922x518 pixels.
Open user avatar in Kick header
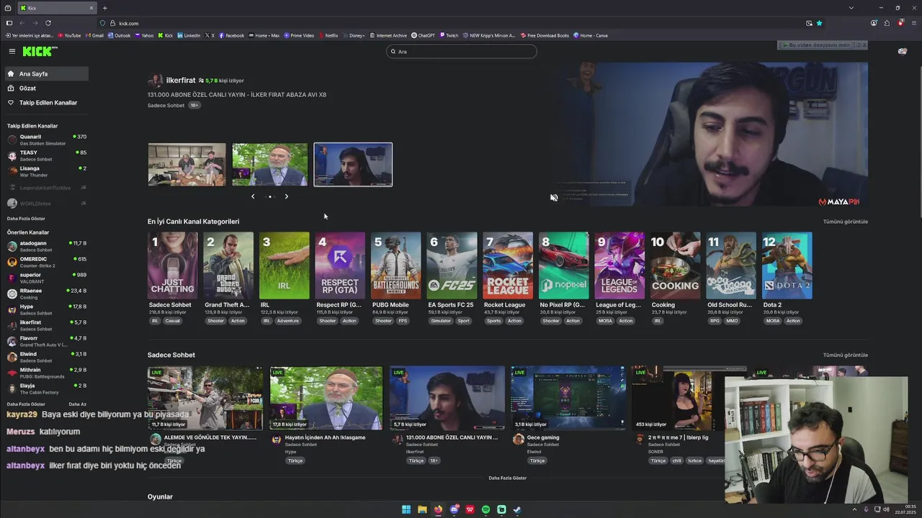(x=902, y=51)
